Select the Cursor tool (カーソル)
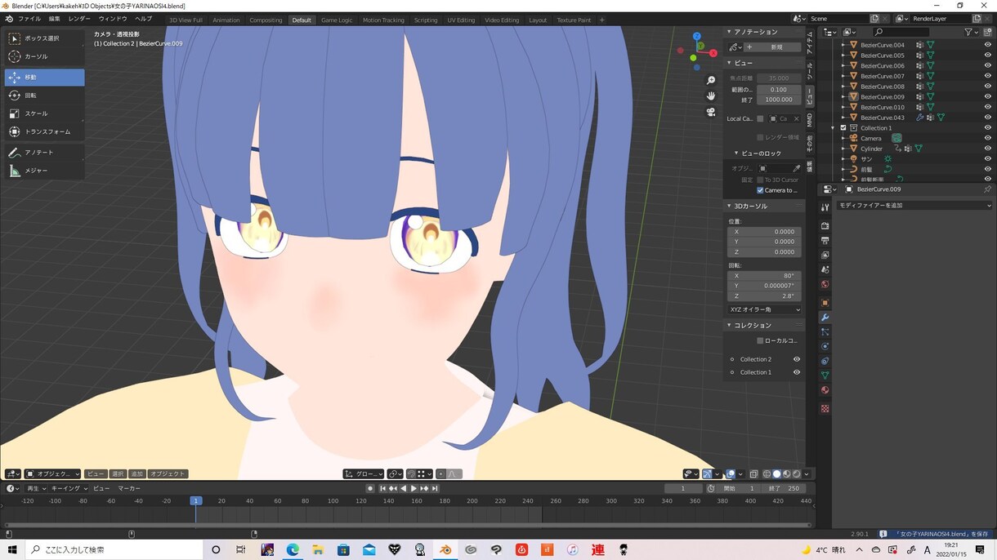 (44, 56)
